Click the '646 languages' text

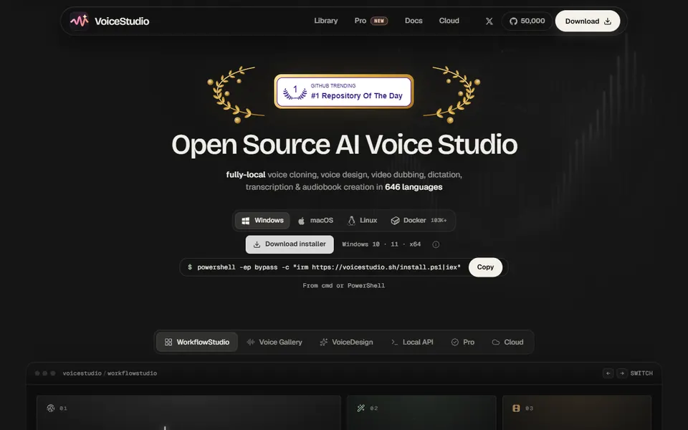pyautogui.click(x=414, y=187)
